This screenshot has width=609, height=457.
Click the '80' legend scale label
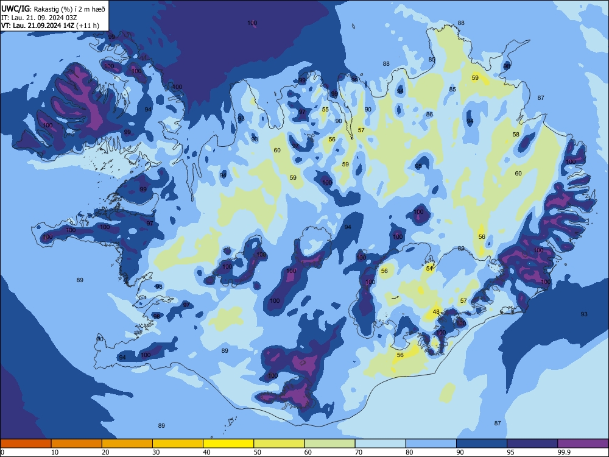pyautogui.click(x=409, y=452)
